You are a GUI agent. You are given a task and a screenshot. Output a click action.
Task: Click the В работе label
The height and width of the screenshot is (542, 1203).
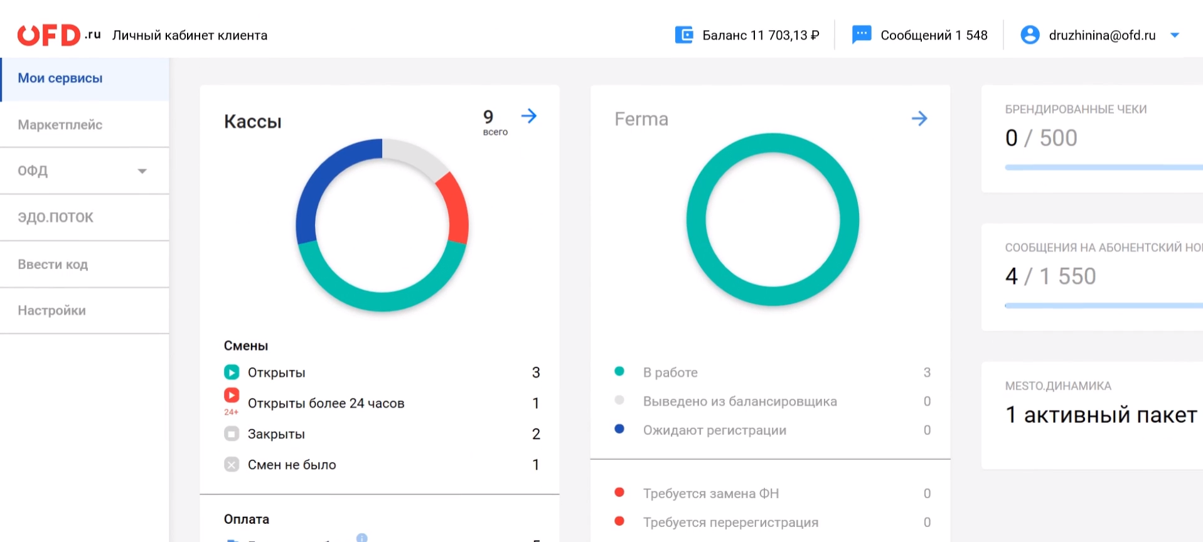click(x=670, y=373)
